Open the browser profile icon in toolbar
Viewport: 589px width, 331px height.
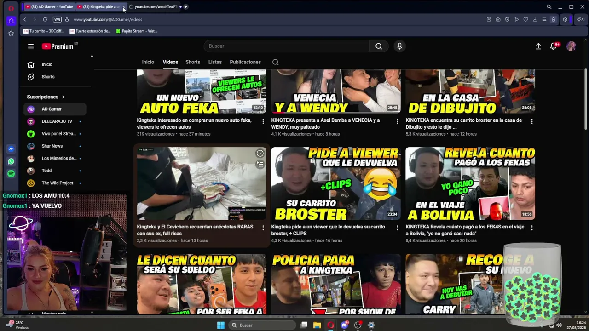coord(554,19)
